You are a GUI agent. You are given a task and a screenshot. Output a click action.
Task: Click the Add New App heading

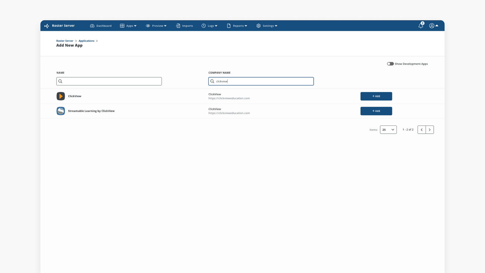point(69,45)
